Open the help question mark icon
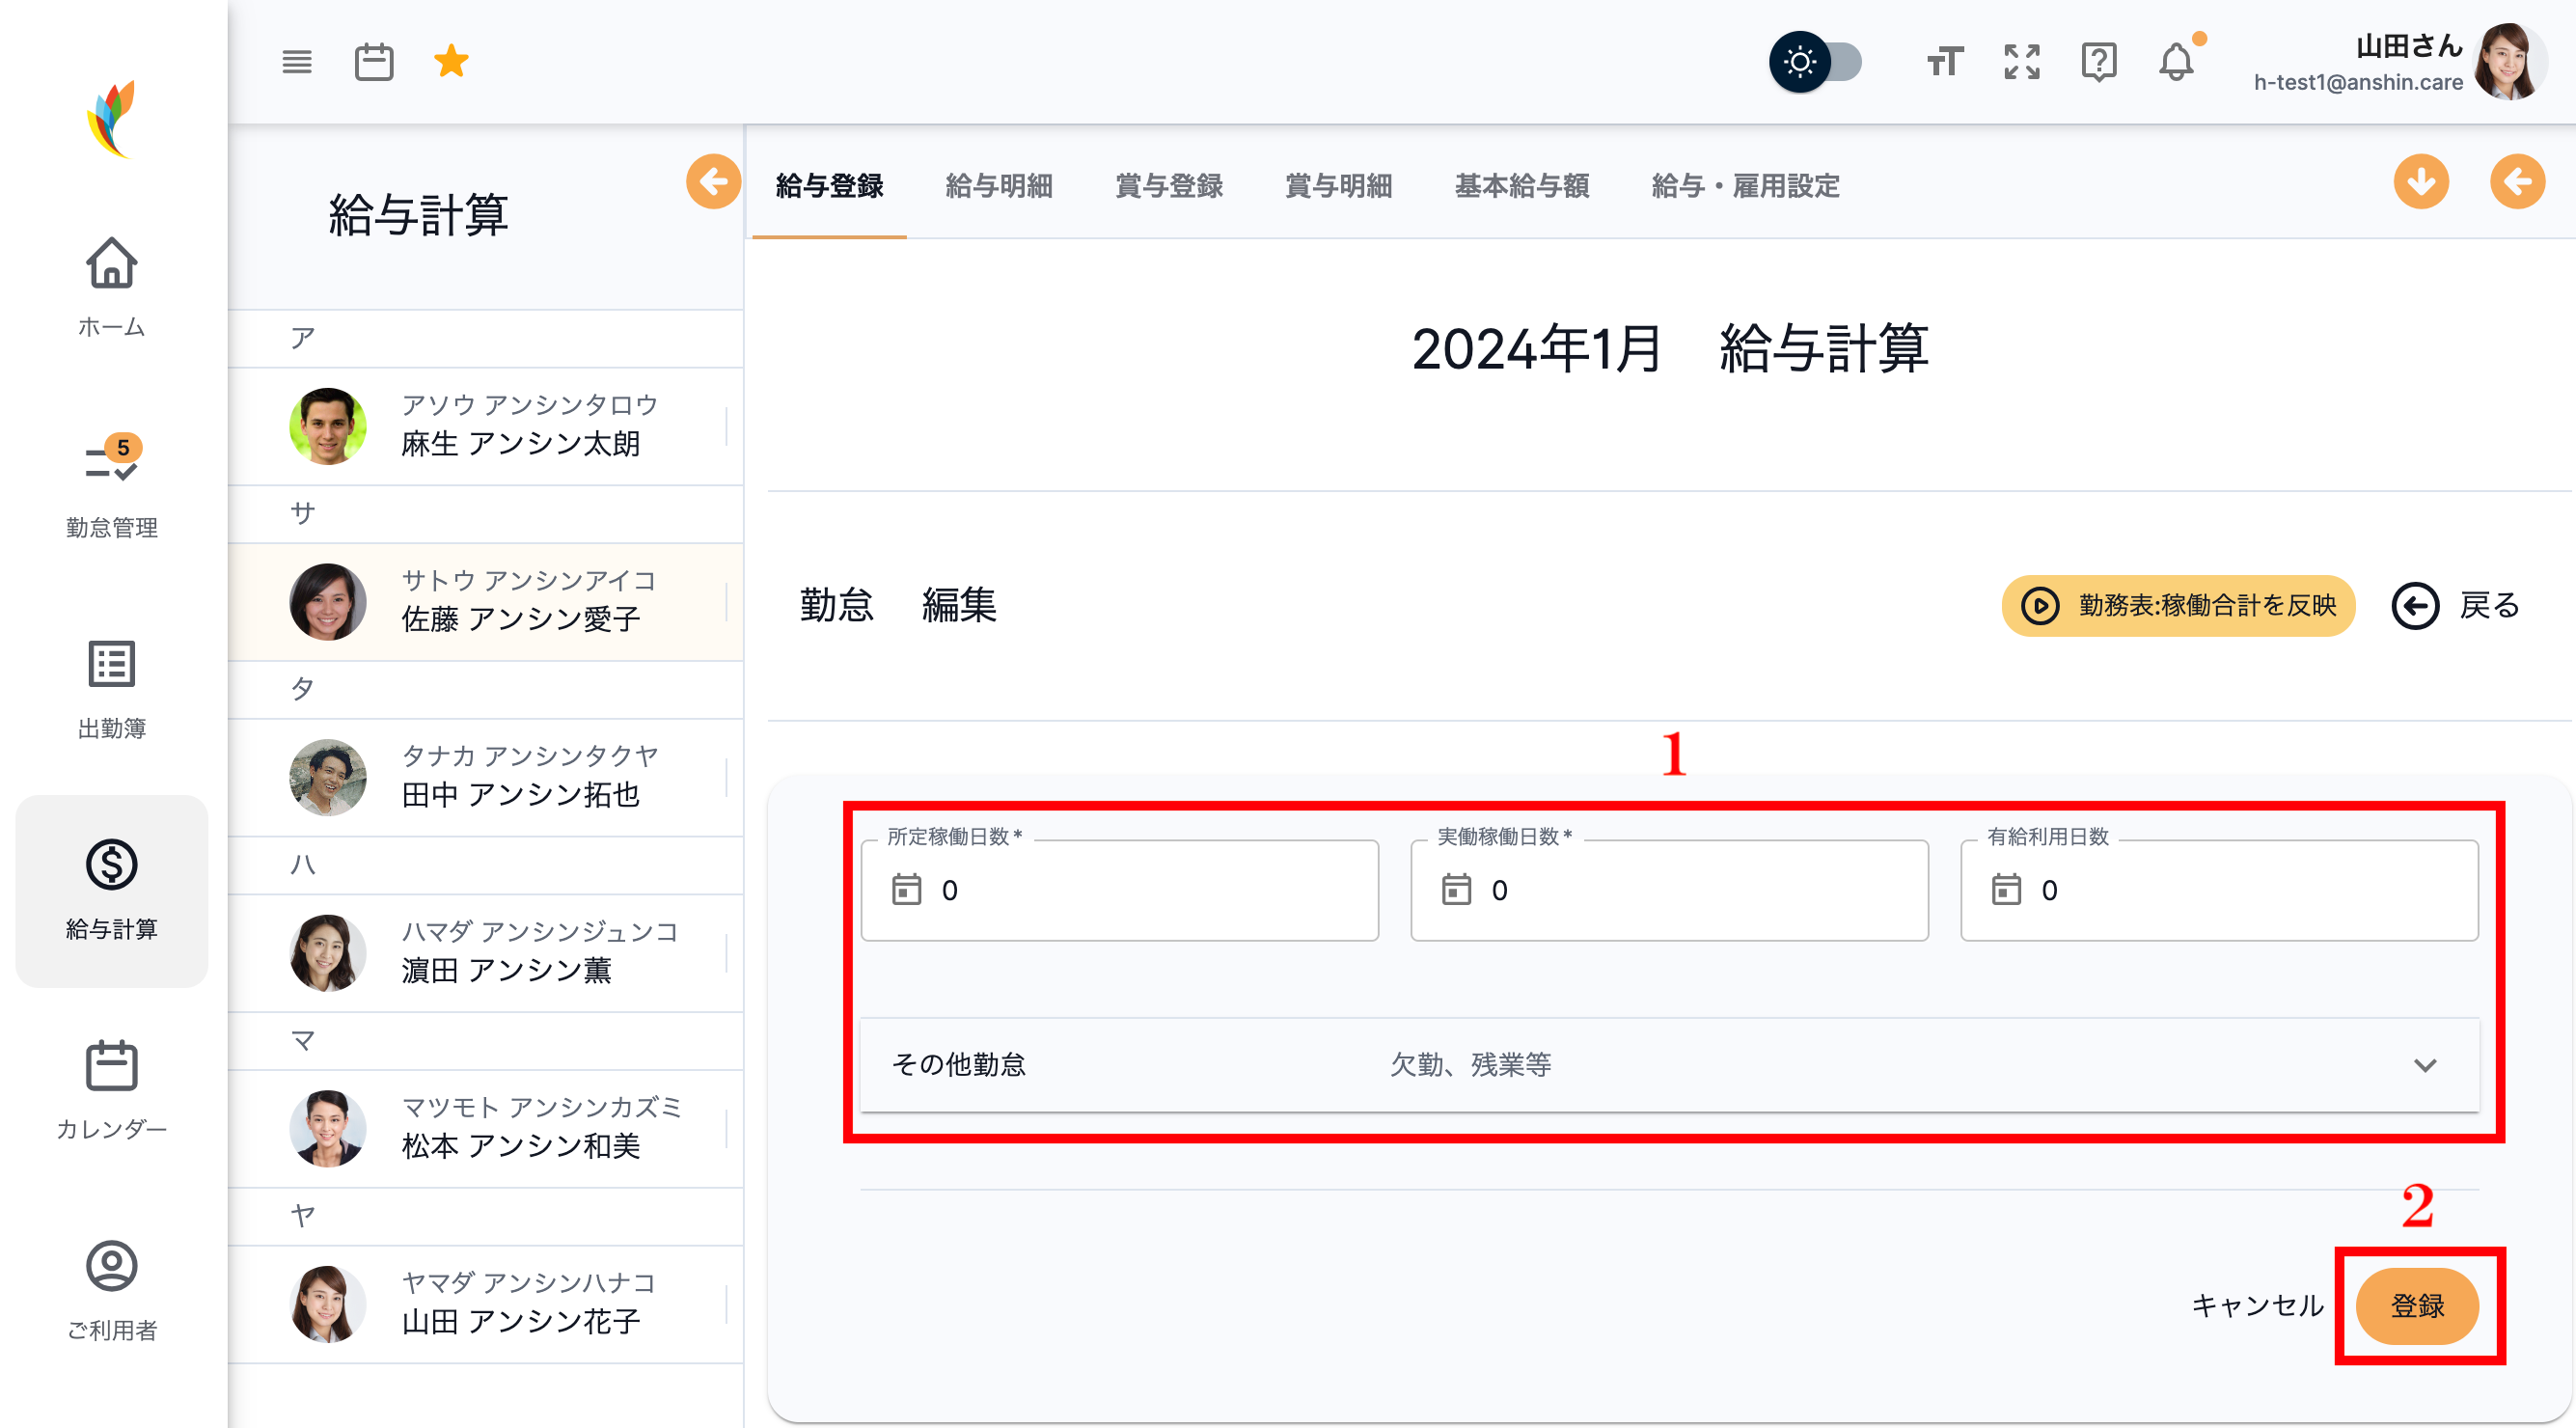 pyautogui.click(x=2098, y=62)
